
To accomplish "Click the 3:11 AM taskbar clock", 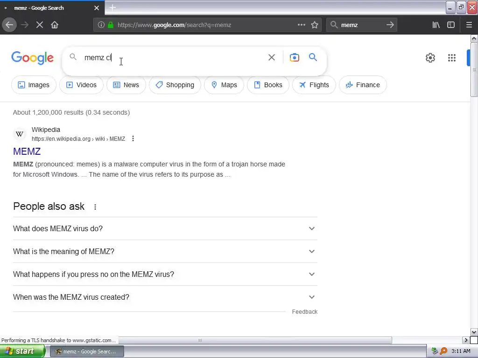I will 461,351.
